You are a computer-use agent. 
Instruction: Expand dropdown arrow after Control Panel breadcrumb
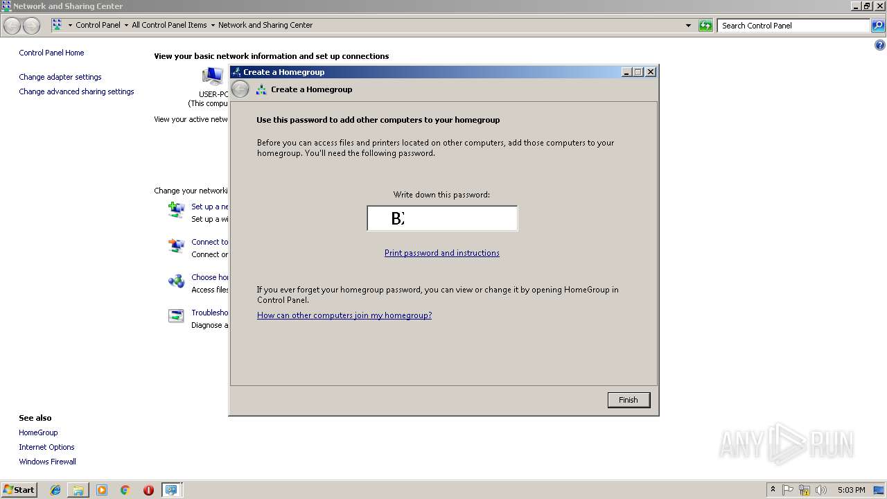(126, 26)
